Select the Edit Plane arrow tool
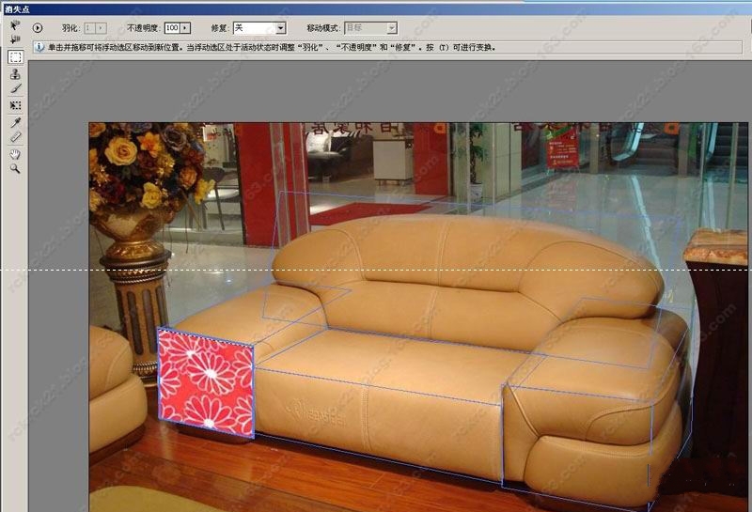Viewport: 752px width, 512px height. (x=15, y=24)
